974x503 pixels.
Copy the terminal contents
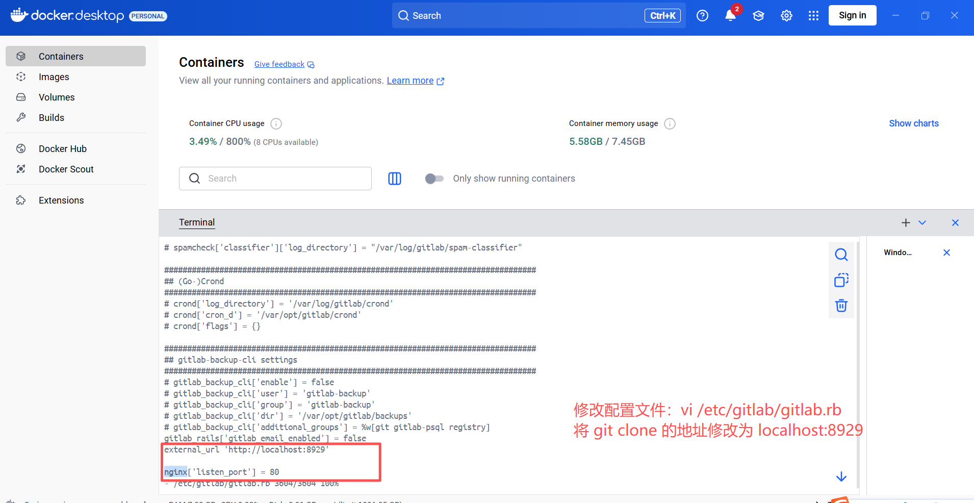[x=841, y=280]
